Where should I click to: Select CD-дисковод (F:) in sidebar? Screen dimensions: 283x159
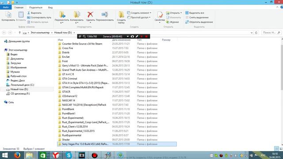pyautogui.click(x=20, y=94)
